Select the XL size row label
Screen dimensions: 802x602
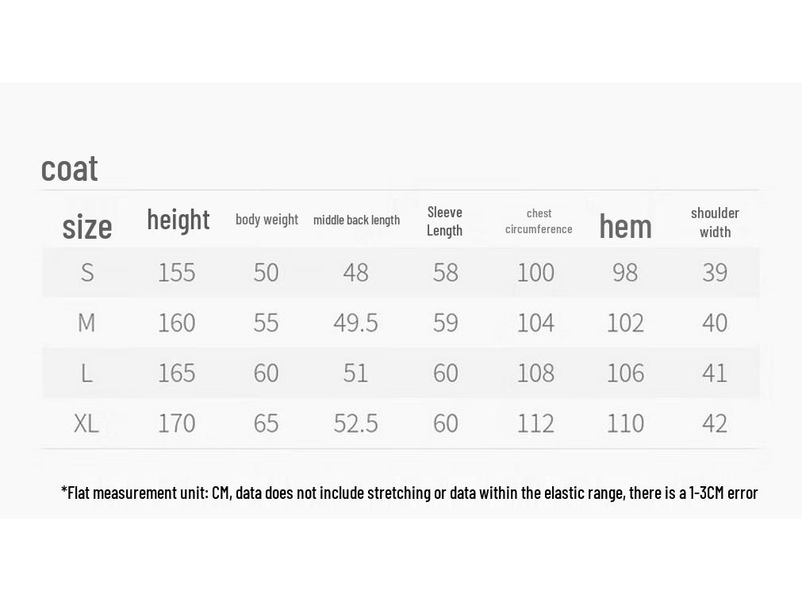coord(86,424)
